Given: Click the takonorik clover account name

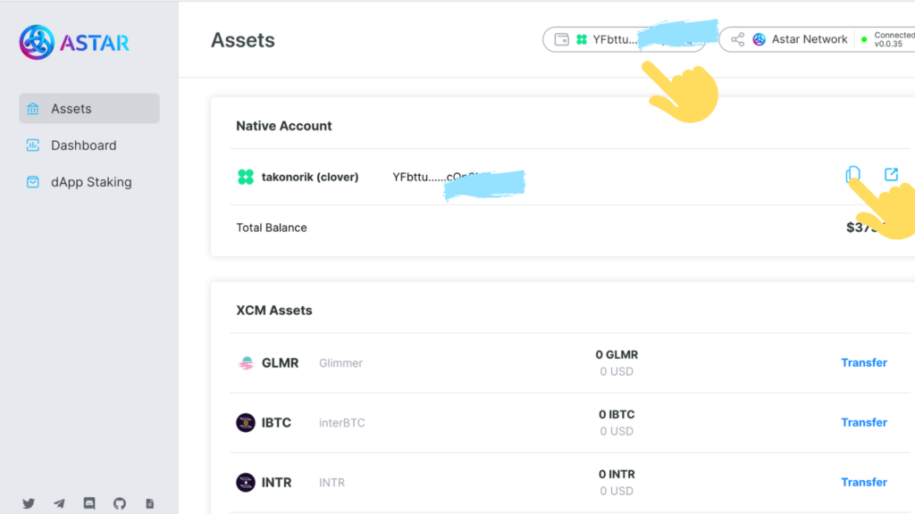Looking at the screenshot, I should [310, 178].
